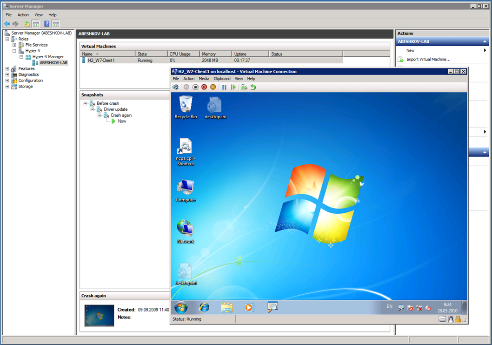The width and height of the screenshot is (492, 345).
Task: Open the New submenu in Actions pane
Action: pyautogui.click(x=442, y=50)
